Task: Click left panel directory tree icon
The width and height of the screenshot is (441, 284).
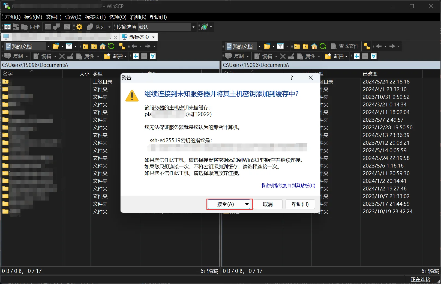Action: click(x=122, y=46)
